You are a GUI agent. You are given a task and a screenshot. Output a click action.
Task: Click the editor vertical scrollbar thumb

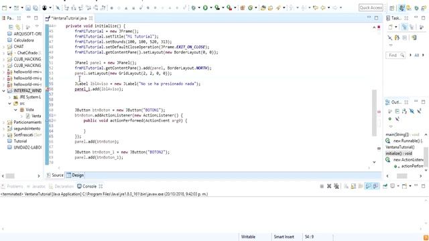[x=374, y=112]
